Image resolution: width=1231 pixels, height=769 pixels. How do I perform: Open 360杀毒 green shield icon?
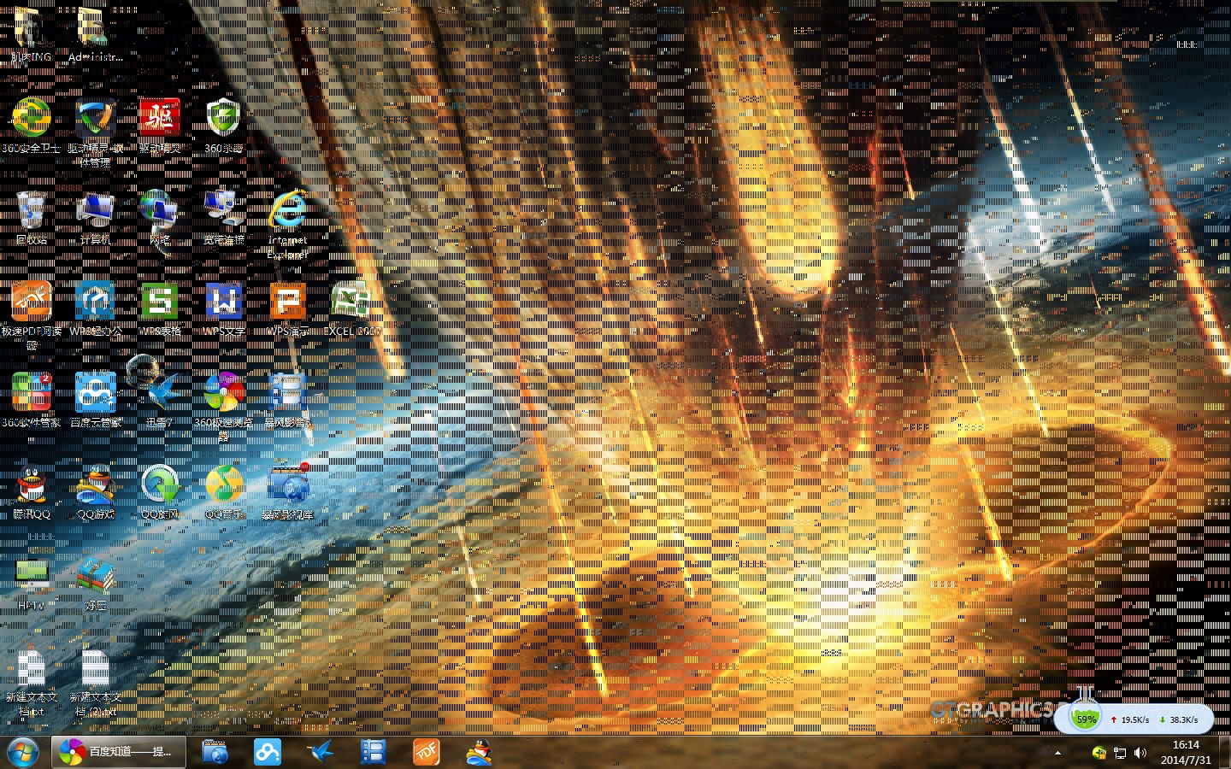click(224, 126)
